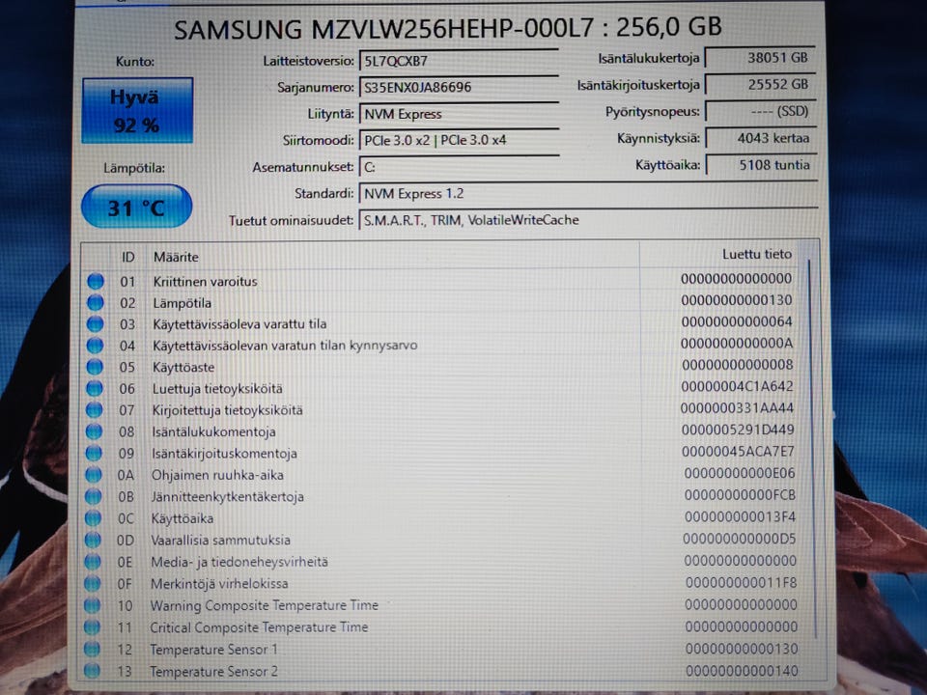Select the Kirjoitettuja tietoyksiköitä attribute name
Screen dimensions: 927x695
[227, 410]
